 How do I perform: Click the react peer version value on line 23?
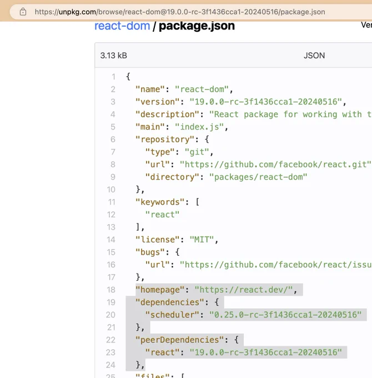265,352
